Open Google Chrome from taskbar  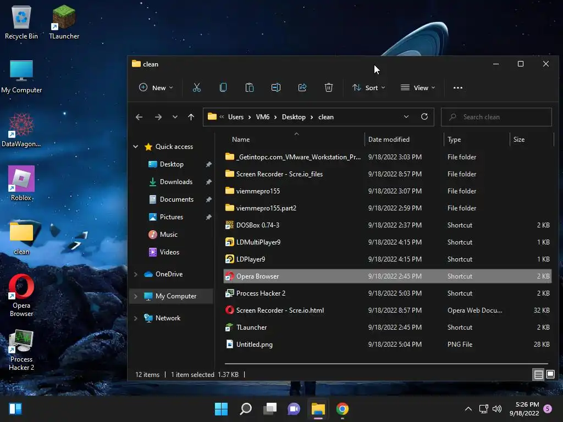[342, 409]
